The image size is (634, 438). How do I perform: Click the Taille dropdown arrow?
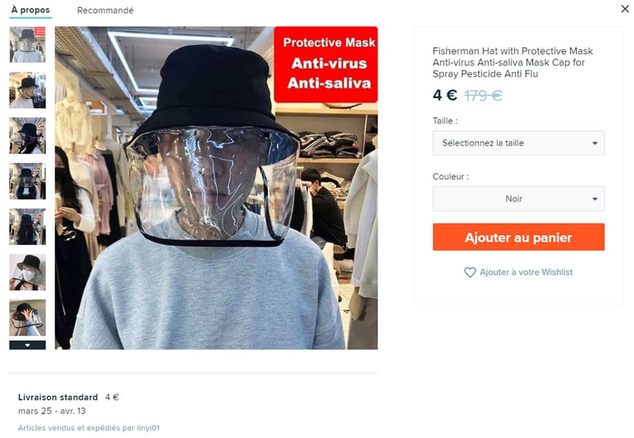click(595, 143)
